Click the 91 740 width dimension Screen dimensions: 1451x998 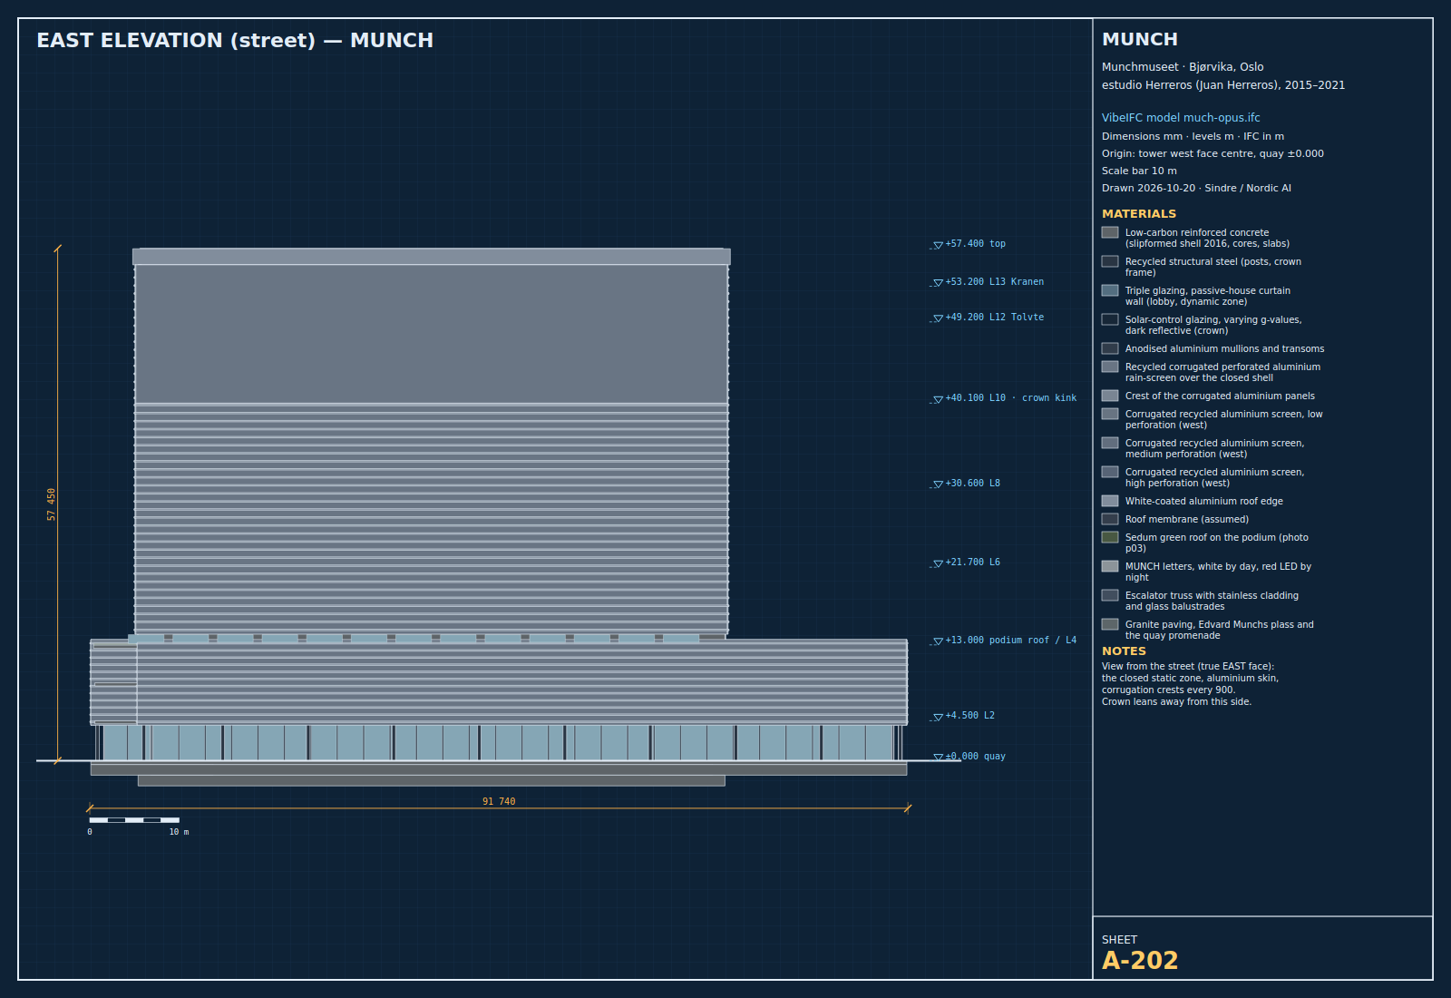pos(499,802)
